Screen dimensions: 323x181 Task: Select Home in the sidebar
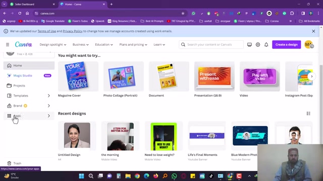pyautogui.click(x=29, y=65)
